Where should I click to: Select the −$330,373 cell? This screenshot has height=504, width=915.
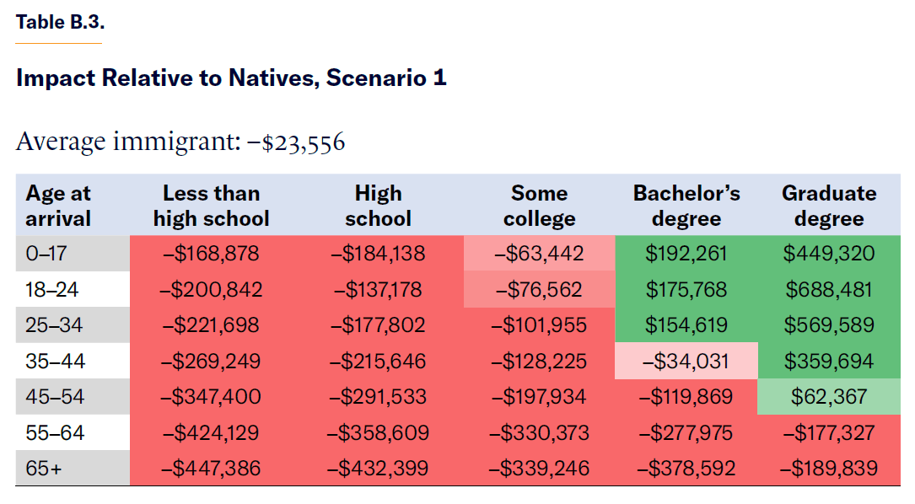539,433
